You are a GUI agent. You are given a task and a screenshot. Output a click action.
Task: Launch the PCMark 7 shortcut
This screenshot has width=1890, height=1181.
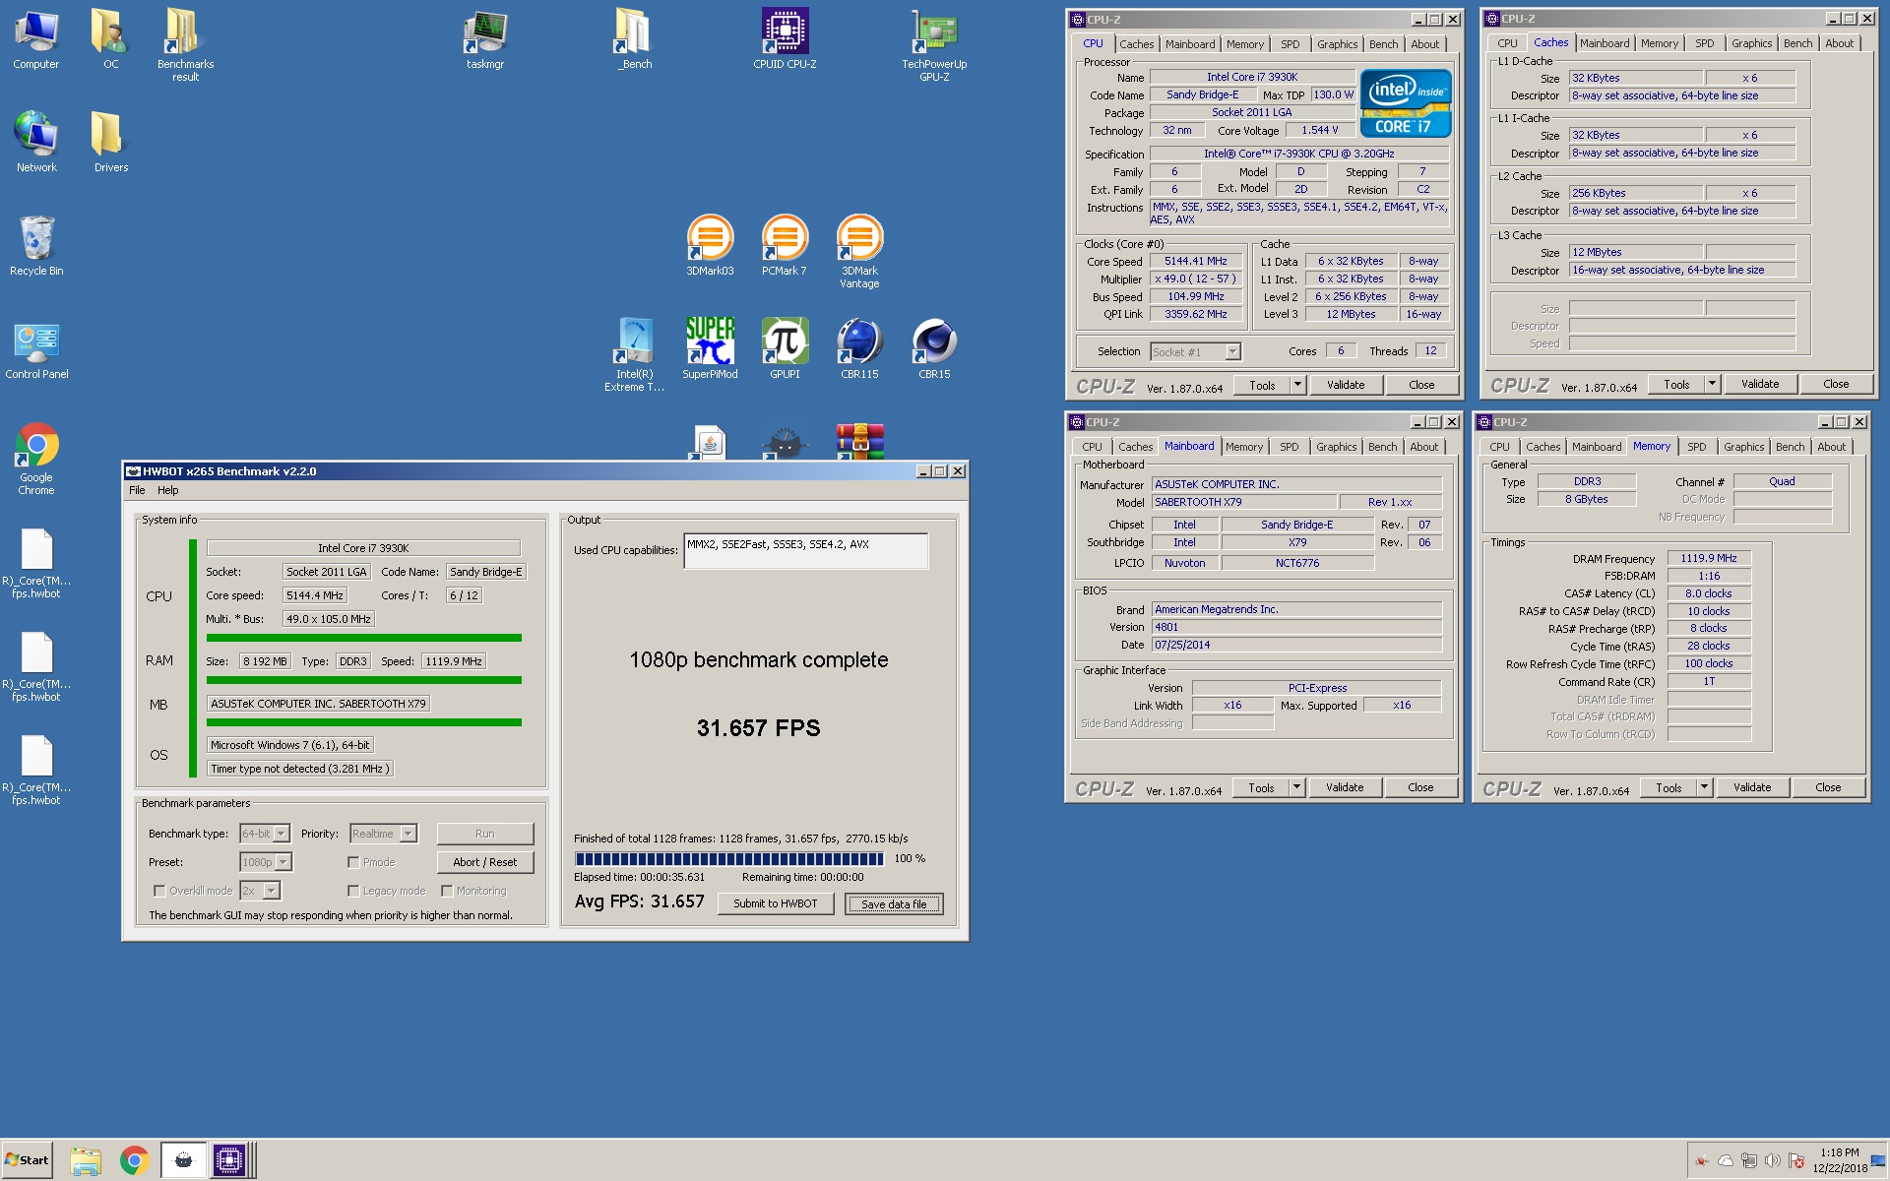785,245
